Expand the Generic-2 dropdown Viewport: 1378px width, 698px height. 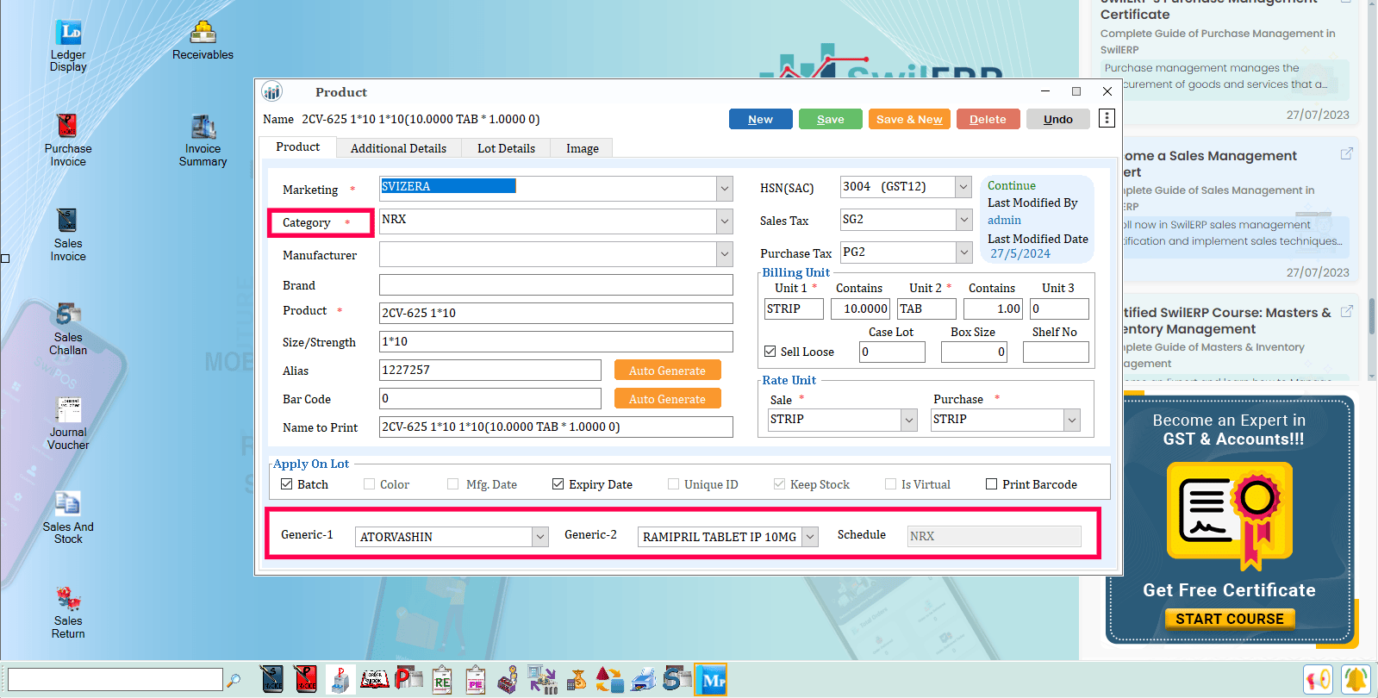[810, 537]
